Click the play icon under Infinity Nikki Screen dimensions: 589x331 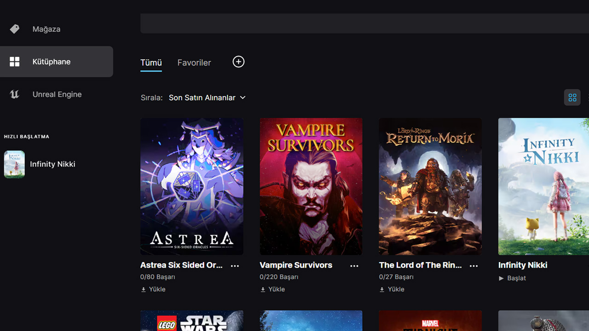(x=502, y=278)
